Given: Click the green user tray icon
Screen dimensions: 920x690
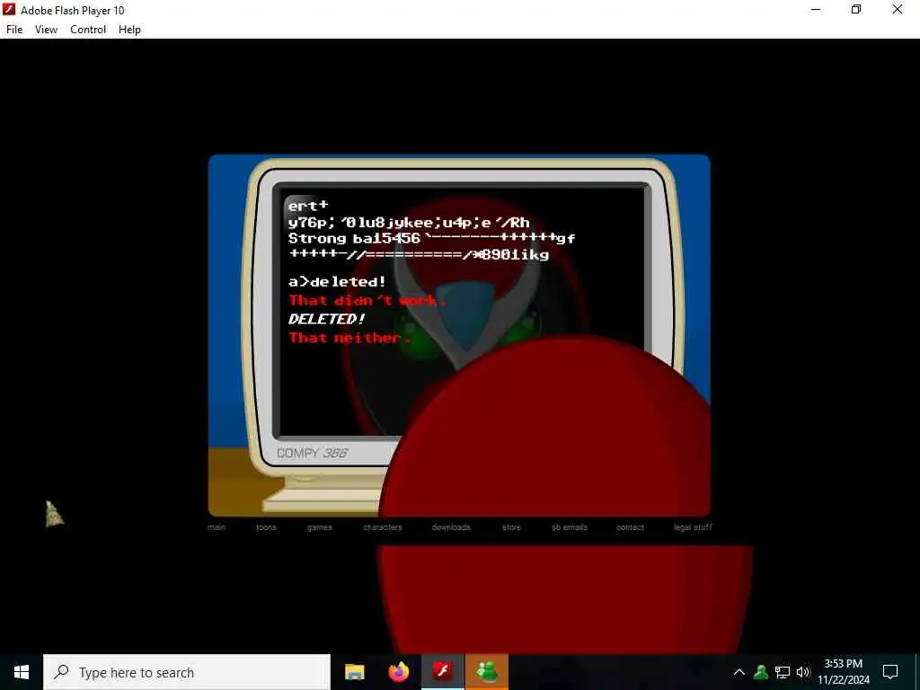Looking at the screenshot, I should 761,672.
